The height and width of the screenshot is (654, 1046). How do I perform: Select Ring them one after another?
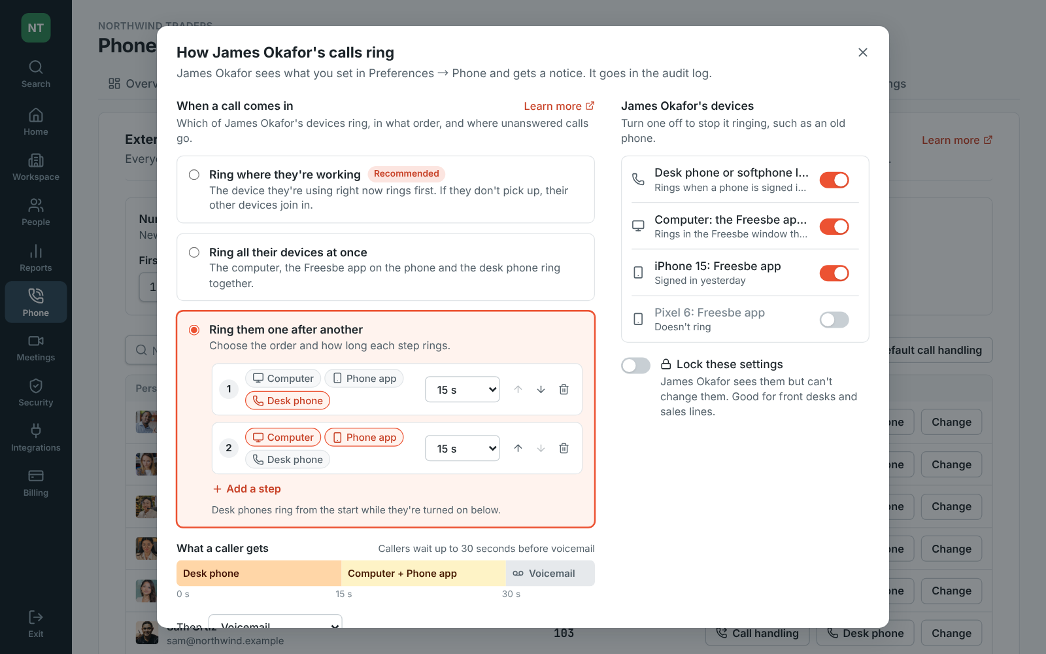[194, 330]
